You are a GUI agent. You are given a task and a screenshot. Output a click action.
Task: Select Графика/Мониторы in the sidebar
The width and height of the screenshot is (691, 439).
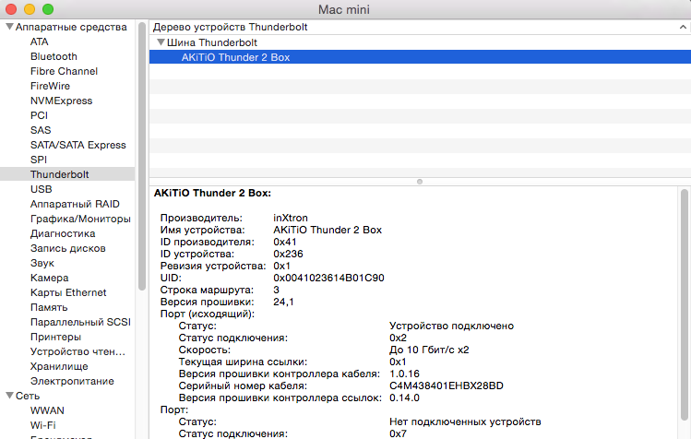80,219
